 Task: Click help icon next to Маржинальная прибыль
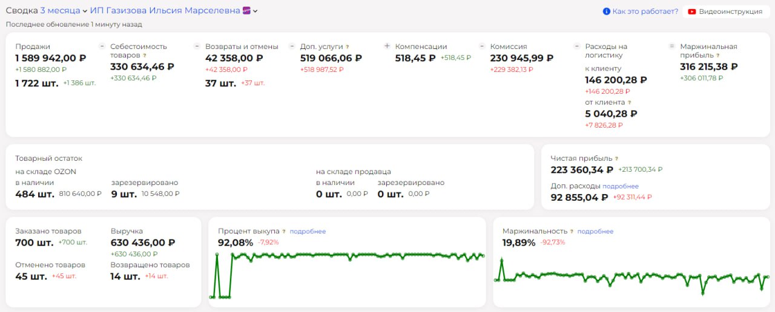click(x=717, y=56)
